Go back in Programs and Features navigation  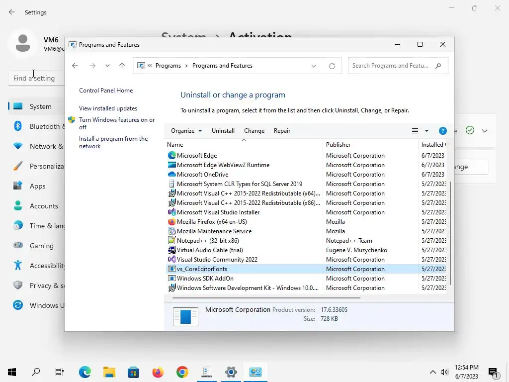pyautogui.click(x=75, y=66)
